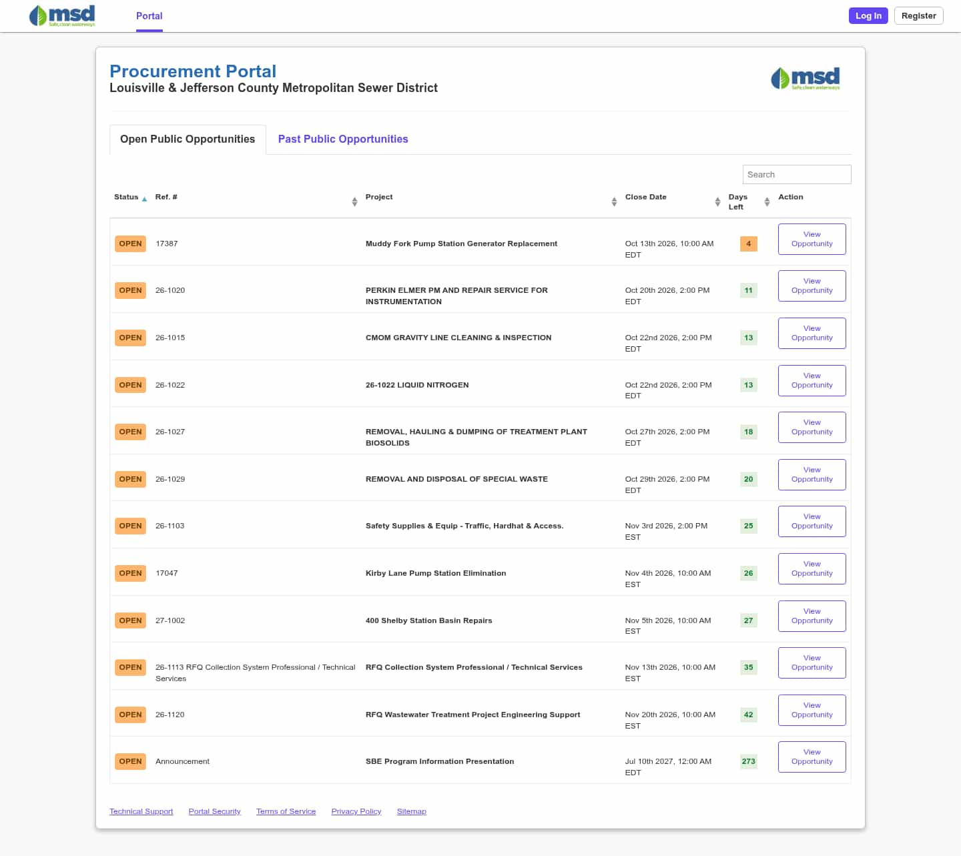Screen dimensions: 961x856
Task: Sort by Ref. # column arrows
Action: click(354, 201)
